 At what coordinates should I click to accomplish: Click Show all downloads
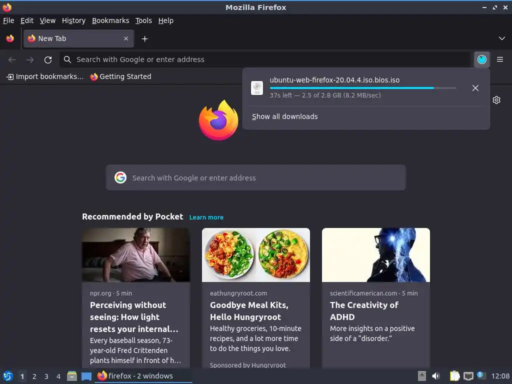click(x=284, y=116)
